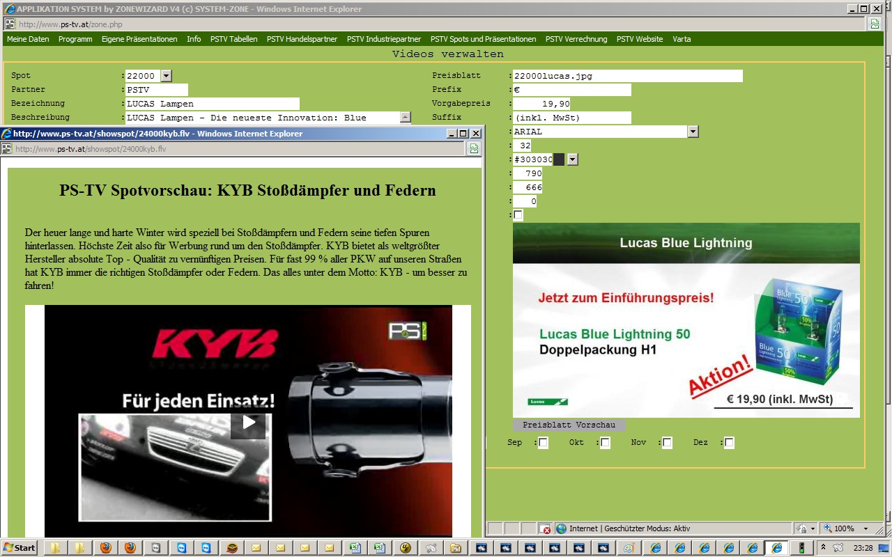Click the Beschreibung field scroll-up arrow

406,117
